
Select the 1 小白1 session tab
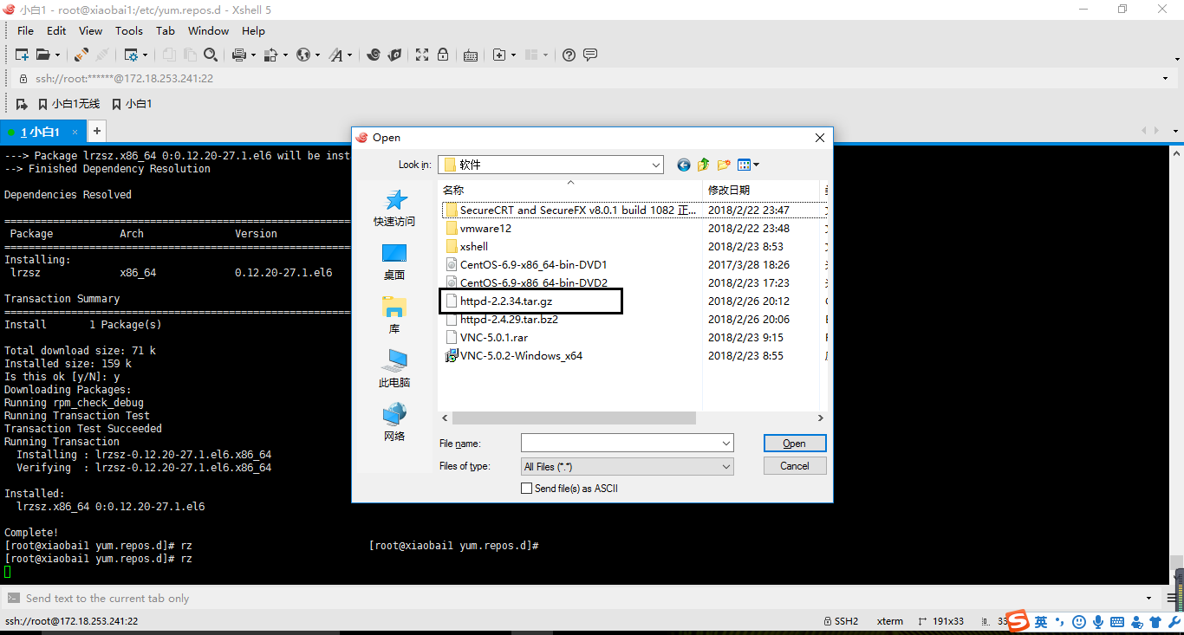pos(42,132)
